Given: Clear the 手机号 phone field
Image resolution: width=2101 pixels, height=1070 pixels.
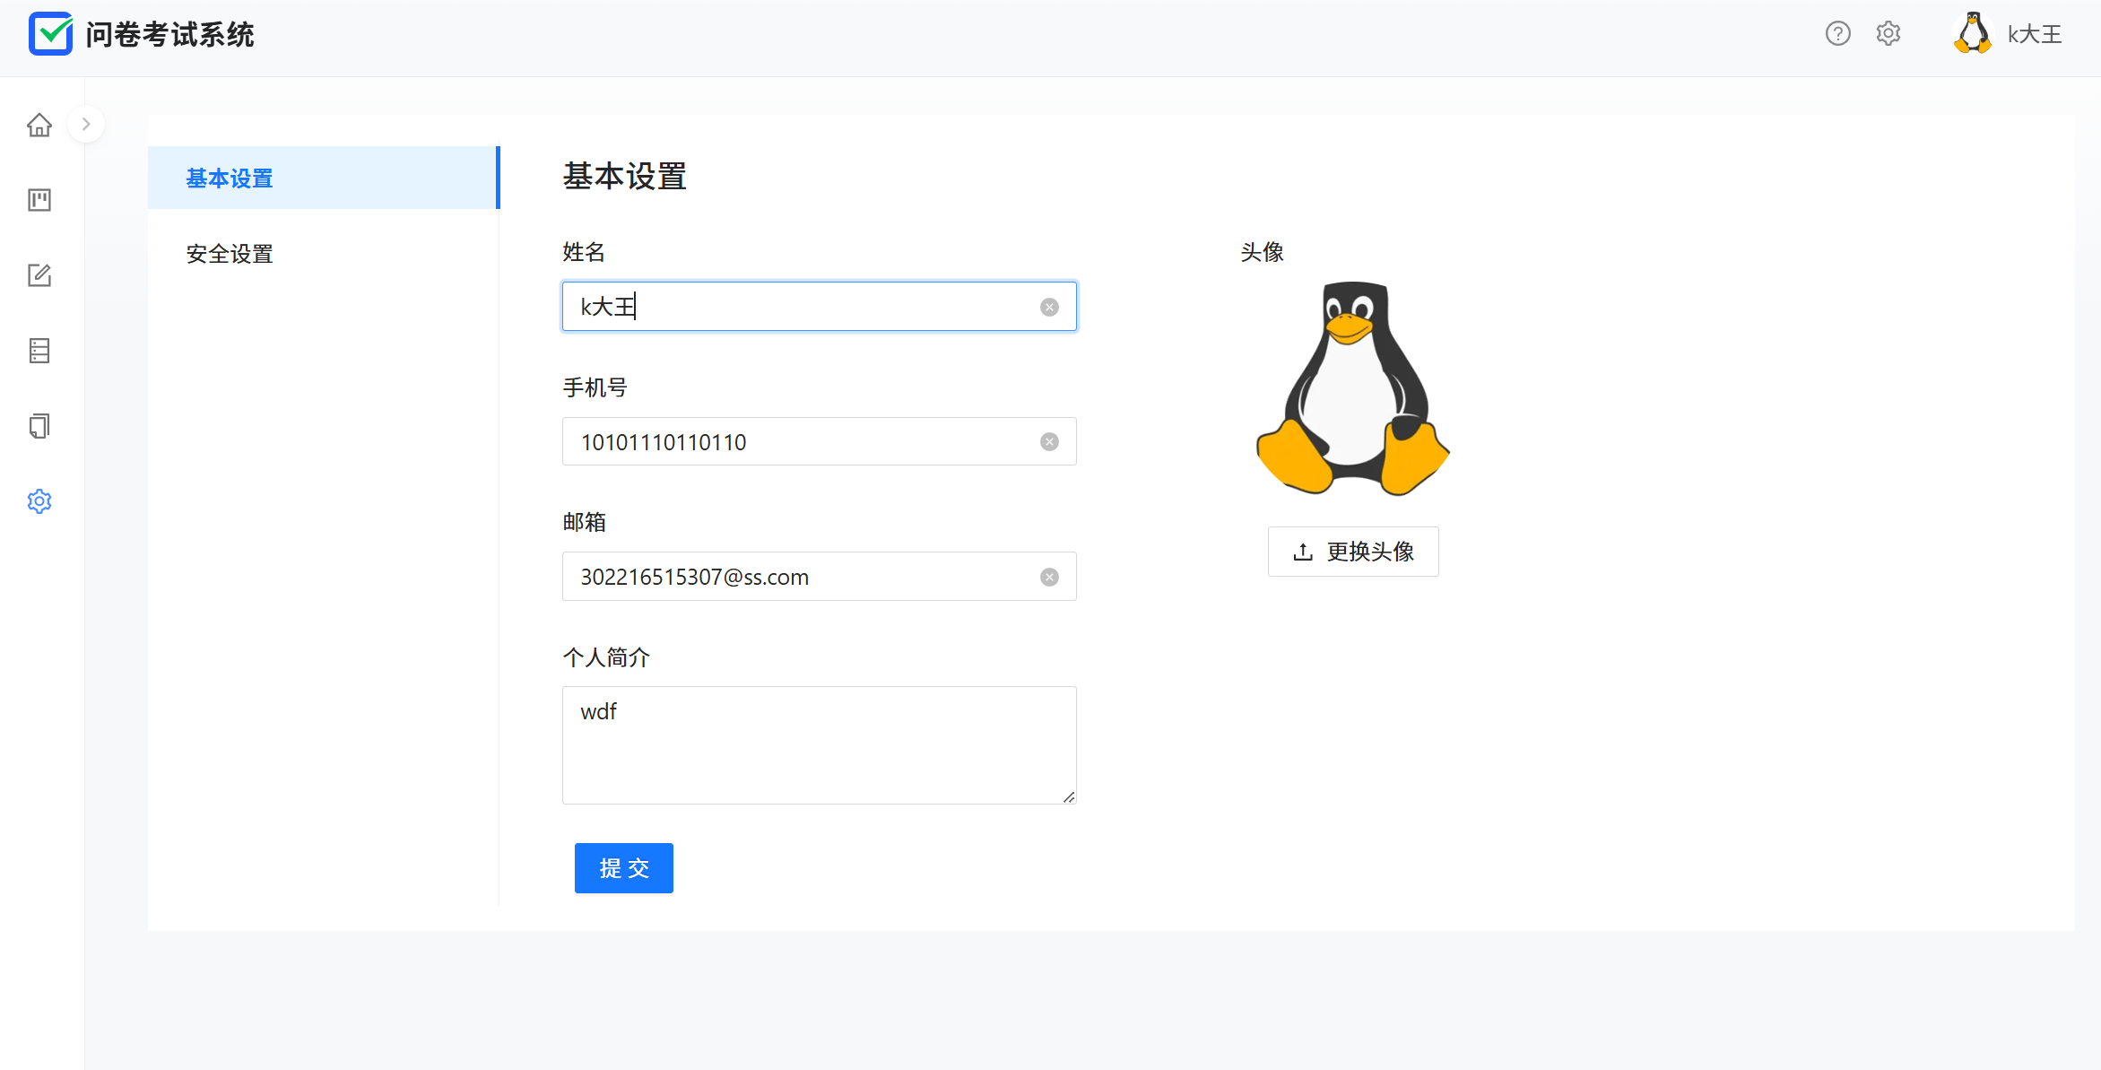Looking at the screenshot, I should pyautogui.click(x=1049, y=442).
